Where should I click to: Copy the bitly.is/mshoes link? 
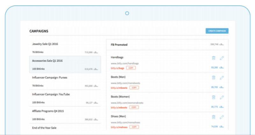(134, 127)
